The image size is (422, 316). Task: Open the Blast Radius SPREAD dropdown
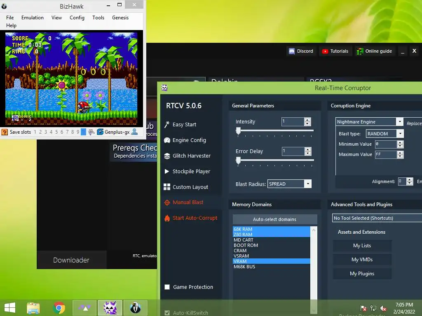(308, 184)
